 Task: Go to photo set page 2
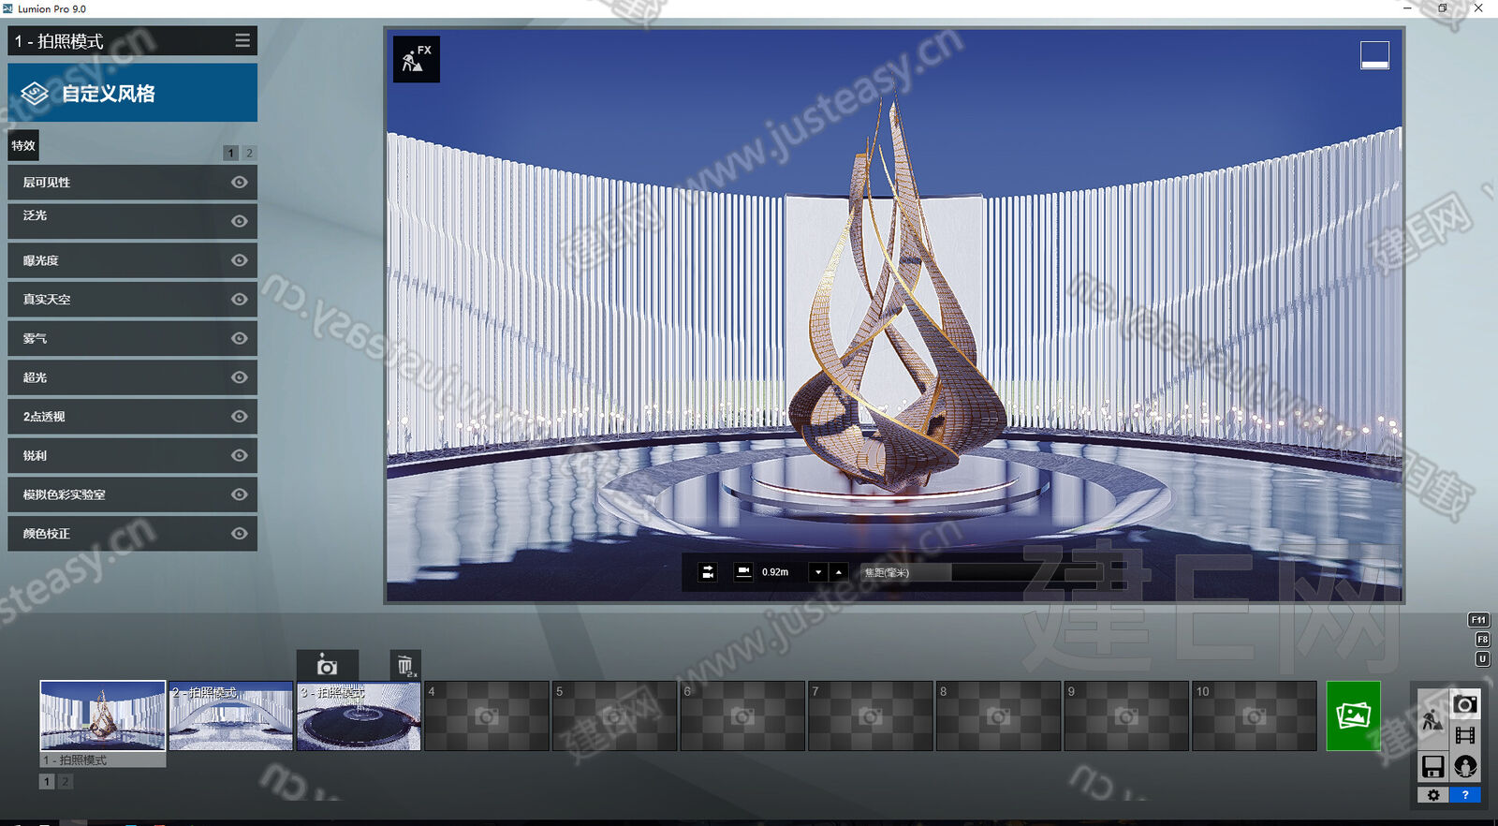[66, 781]
